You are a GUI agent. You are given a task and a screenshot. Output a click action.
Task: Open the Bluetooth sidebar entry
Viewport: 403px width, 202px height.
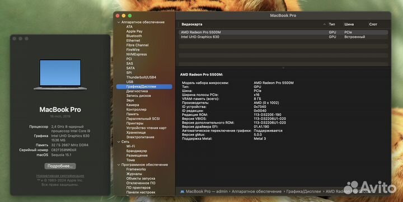(134, 36)
